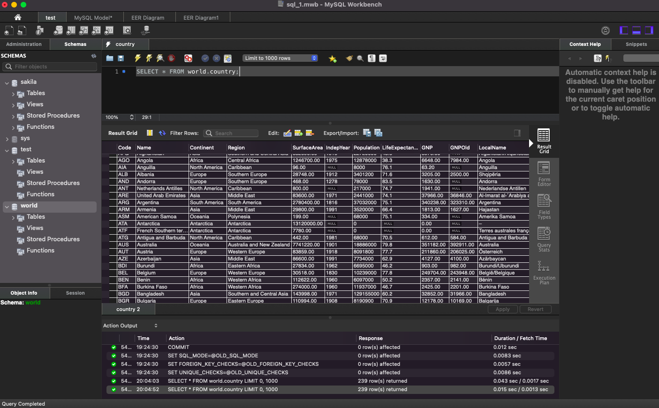
Task: Open the Execution Plan view
Action: tap(544, 272)
